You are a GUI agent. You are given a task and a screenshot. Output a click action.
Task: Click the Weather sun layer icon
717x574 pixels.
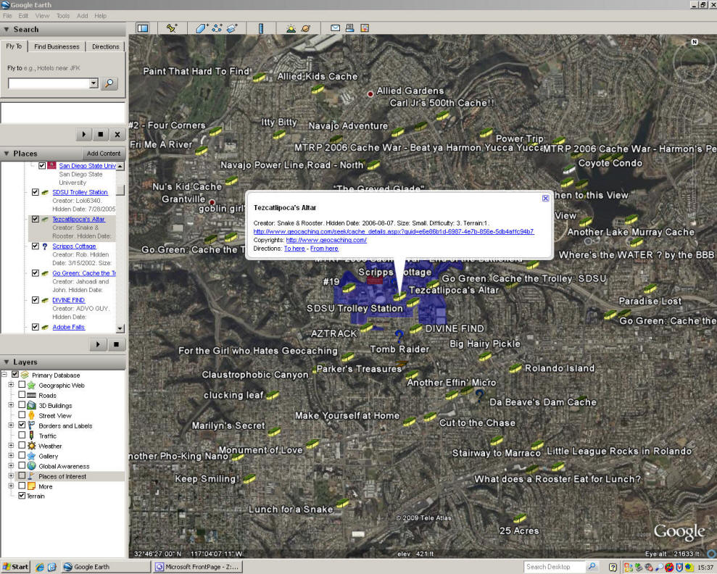tap(32, 446)
